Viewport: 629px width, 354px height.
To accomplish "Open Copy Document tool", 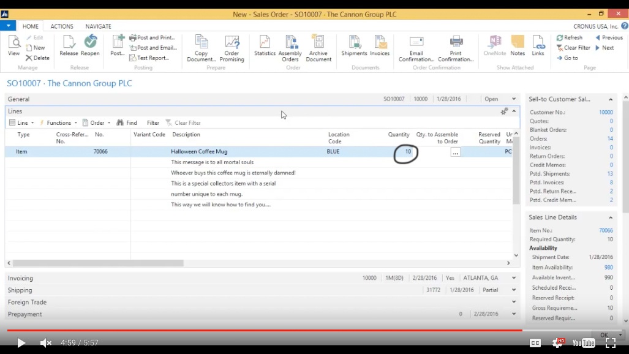I will coord(201,48).
